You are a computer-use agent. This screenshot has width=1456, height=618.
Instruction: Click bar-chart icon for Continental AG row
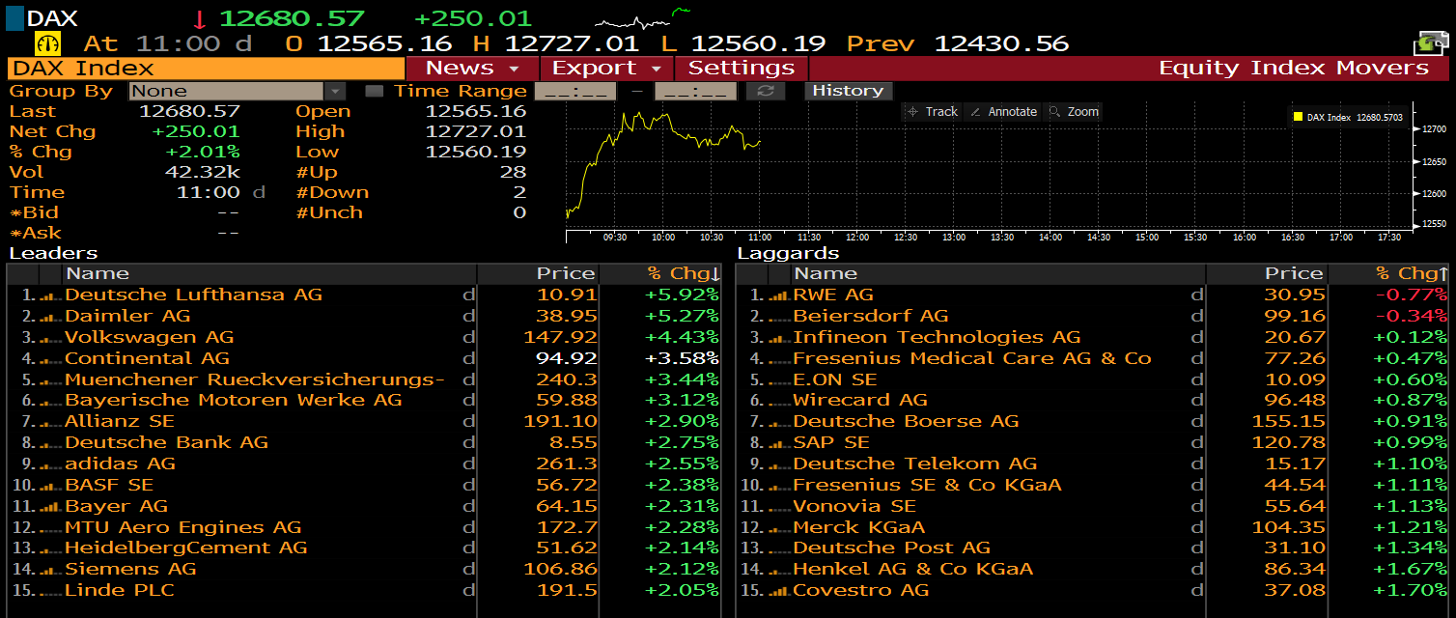pyautogui.click(x=50, y=359)
